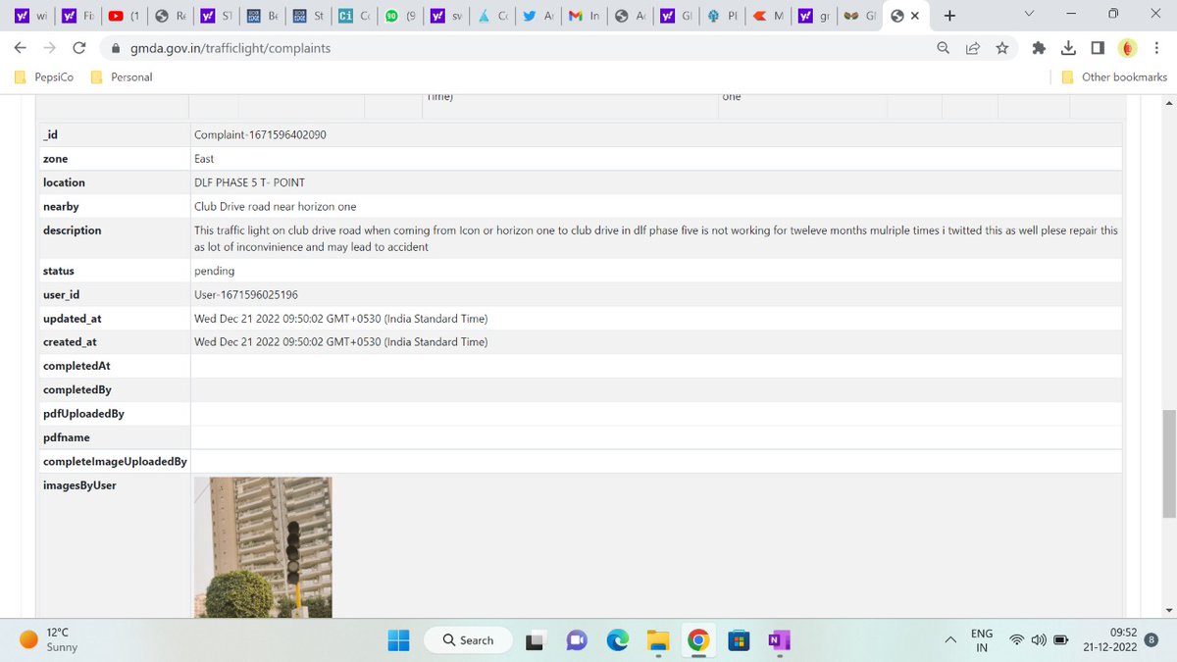Click the taskbar Search box
The height and width of the screenshot is (662, 1177).
pyautogui.click(x=470, y=640)
